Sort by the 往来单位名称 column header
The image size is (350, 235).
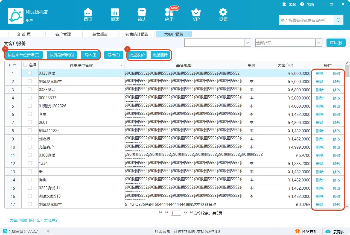pyautogui.click(x=81, y=65)
